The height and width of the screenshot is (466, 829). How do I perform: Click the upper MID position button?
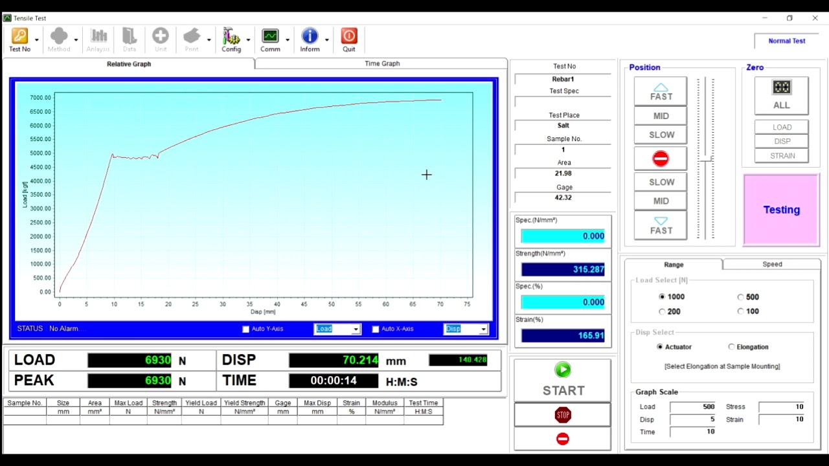[661, 116]
